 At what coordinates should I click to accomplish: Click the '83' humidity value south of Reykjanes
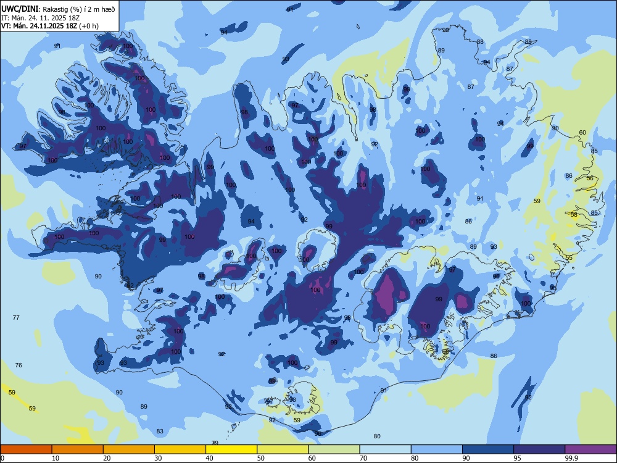coord(160,431)
